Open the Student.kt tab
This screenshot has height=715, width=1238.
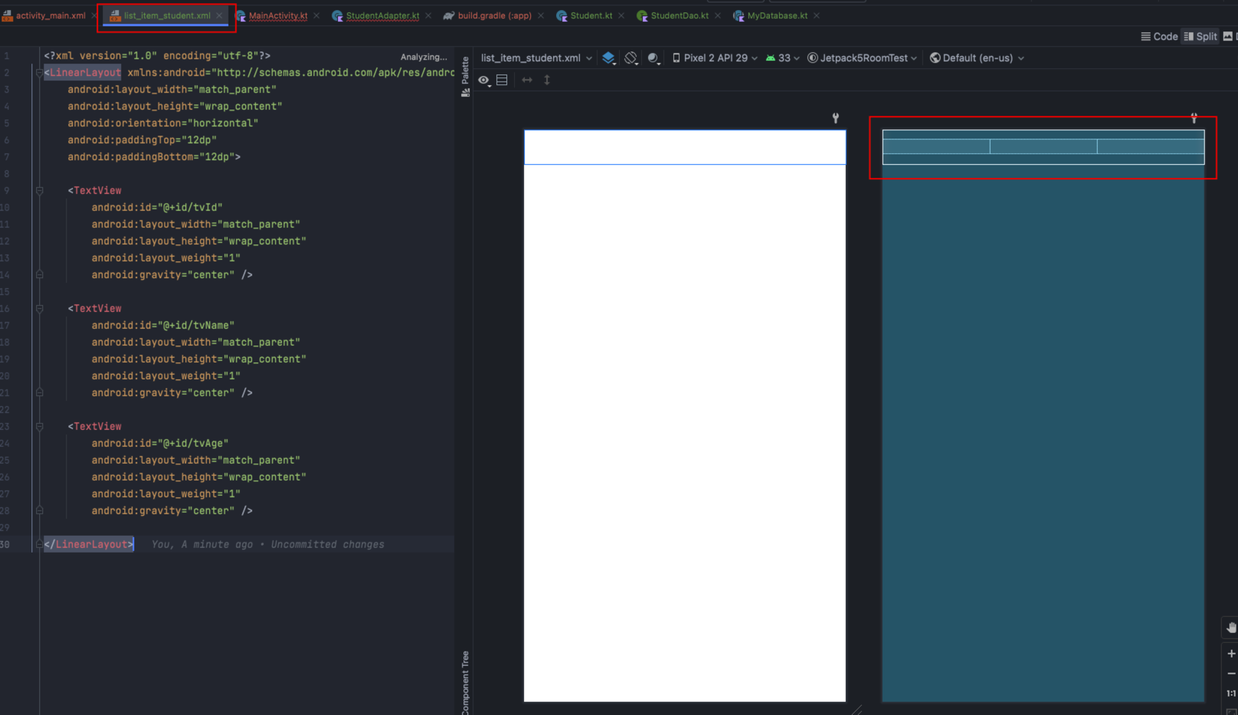coord(591,15)
